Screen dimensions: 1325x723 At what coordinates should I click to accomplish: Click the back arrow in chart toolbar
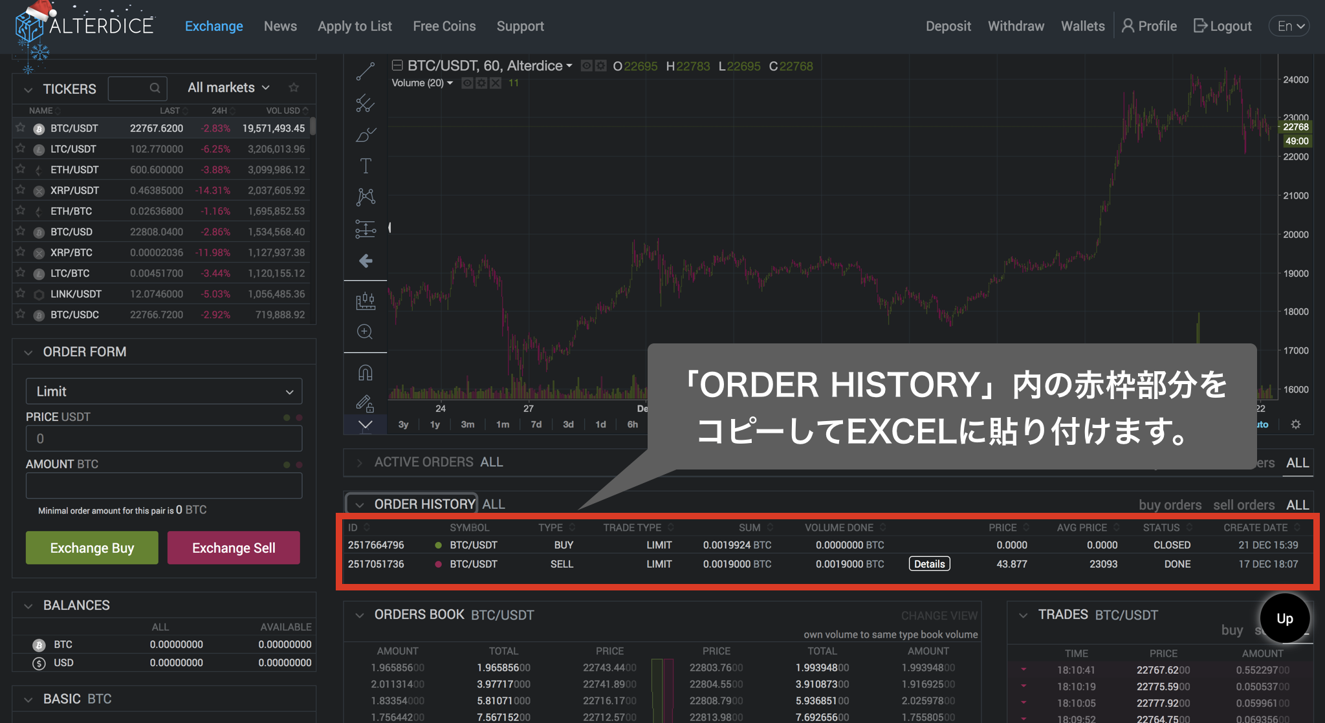point(366,261)
